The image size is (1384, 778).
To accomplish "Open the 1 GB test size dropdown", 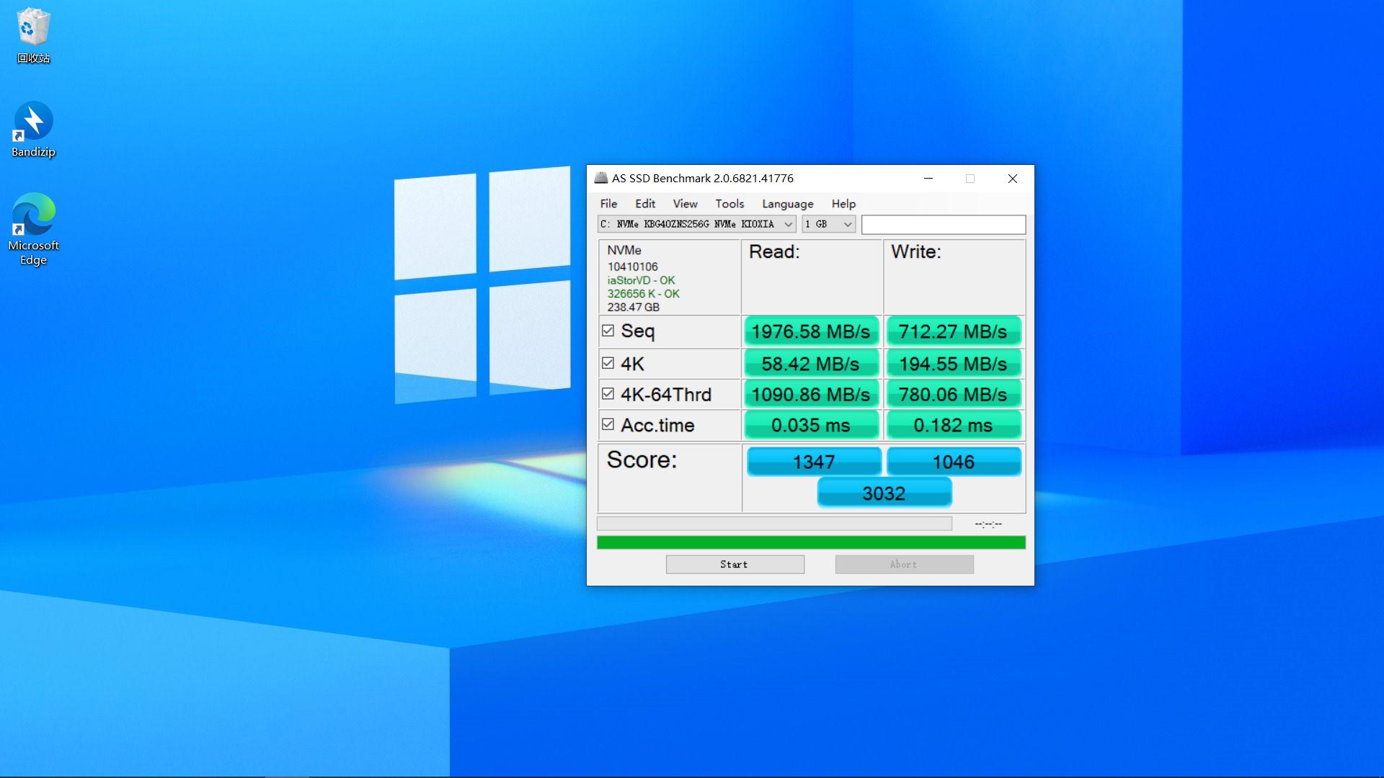I will pos(847,224).
